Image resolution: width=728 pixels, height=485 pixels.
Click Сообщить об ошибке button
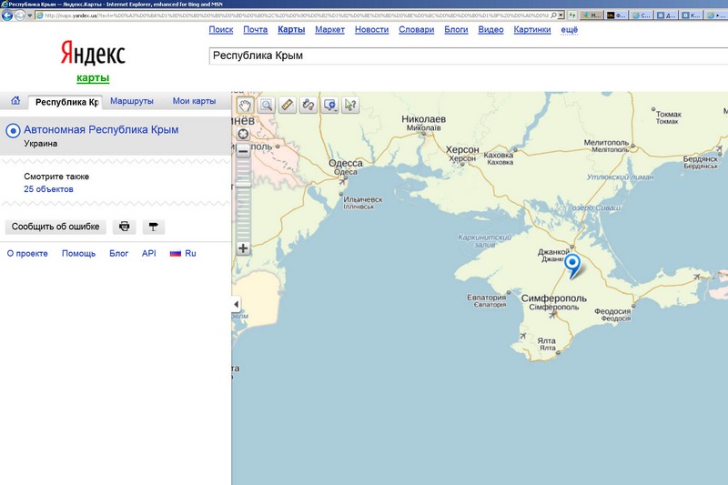[x=56, y=227]
